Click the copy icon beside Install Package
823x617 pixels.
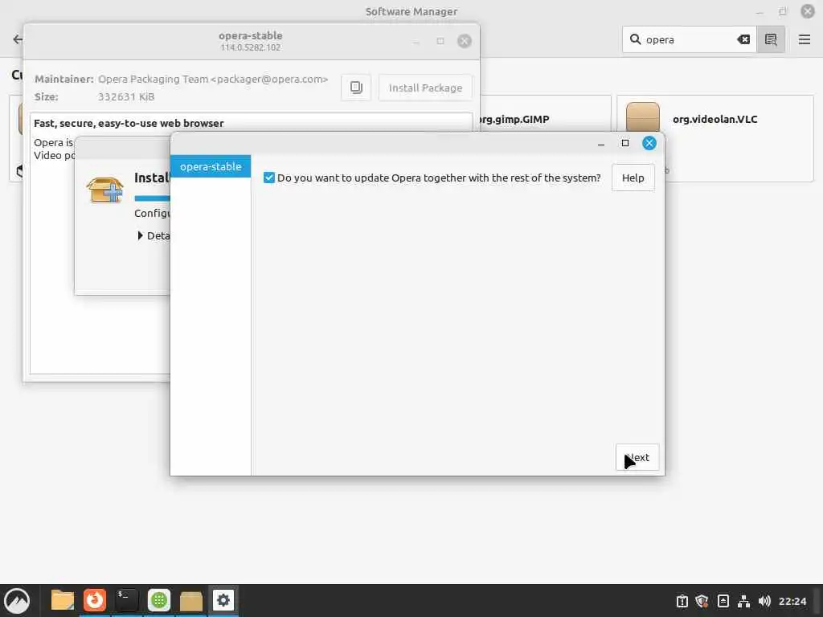point(356,87)
